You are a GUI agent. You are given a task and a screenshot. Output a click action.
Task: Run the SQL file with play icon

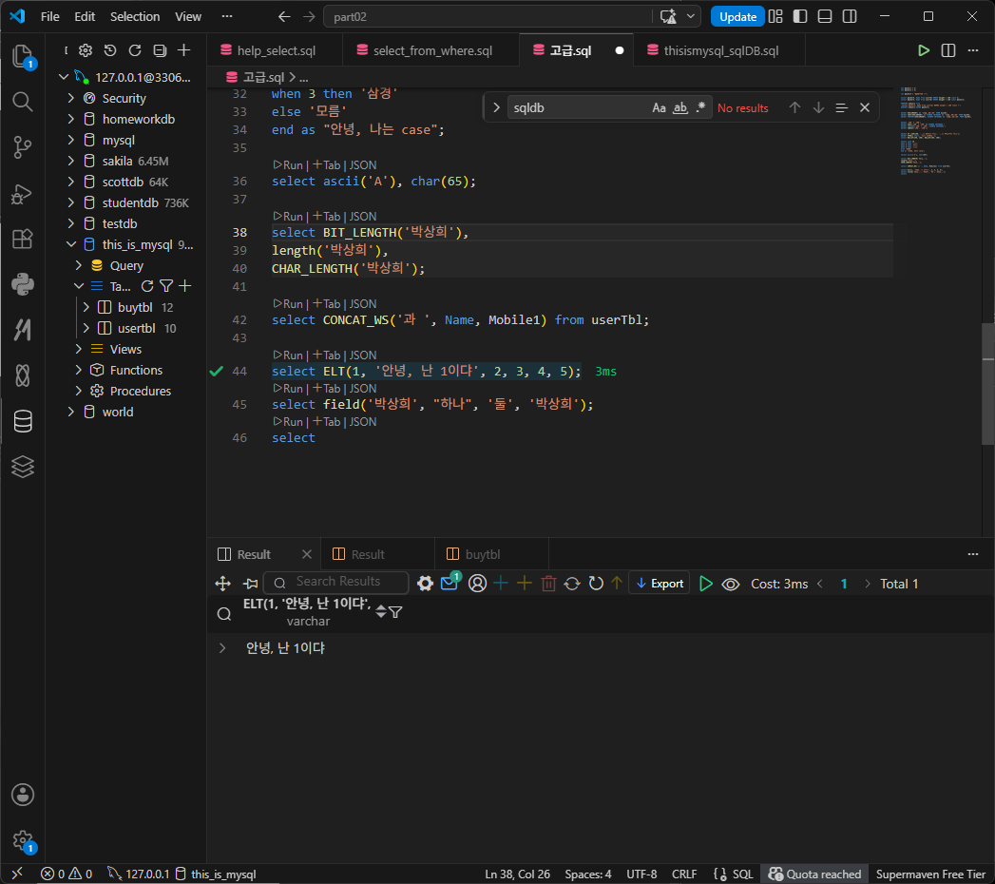(x=924, y=50)
